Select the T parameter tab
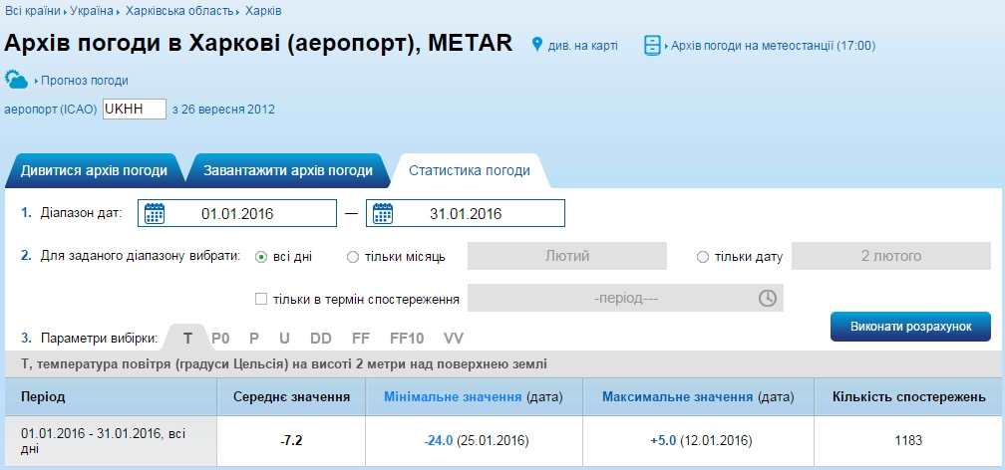1005x470 pixels. pyautogui.click(x=187, y=339)
